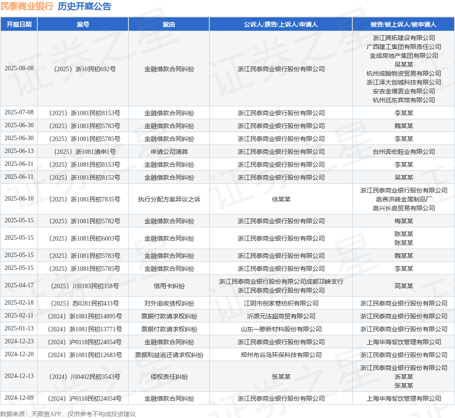Click defendant 嘉兴长嘉贸易有限公司
The width and height of the screenshot is (455, 418).
(x=403, y=208)
